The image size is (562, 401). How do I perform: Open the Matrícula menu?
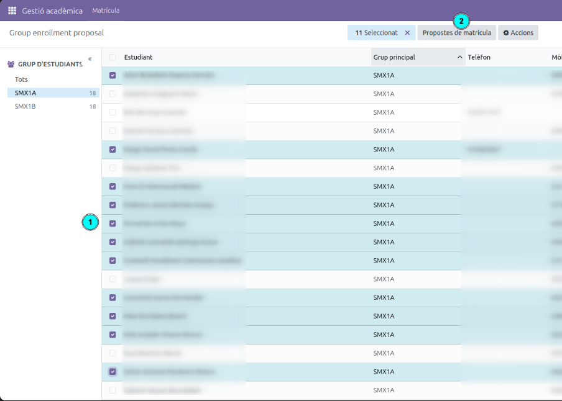pos(106,11)
